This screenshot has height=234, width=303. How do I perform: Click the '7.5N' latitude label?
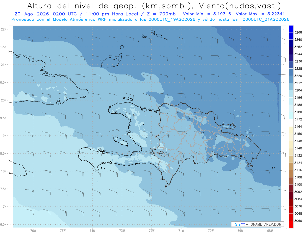4,189
